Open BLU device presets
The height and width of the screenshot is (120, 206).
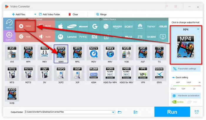click(129, 37)
